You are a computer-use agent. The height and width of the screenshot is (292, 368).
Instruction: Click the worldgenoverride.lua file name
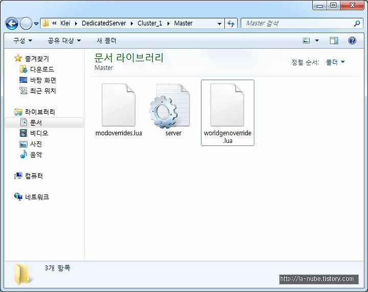pos(227,137)
